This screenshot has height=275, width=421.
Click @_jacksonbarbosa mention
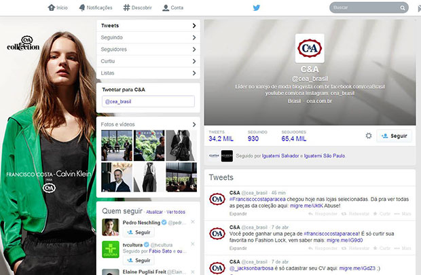(x=251, y=268)
